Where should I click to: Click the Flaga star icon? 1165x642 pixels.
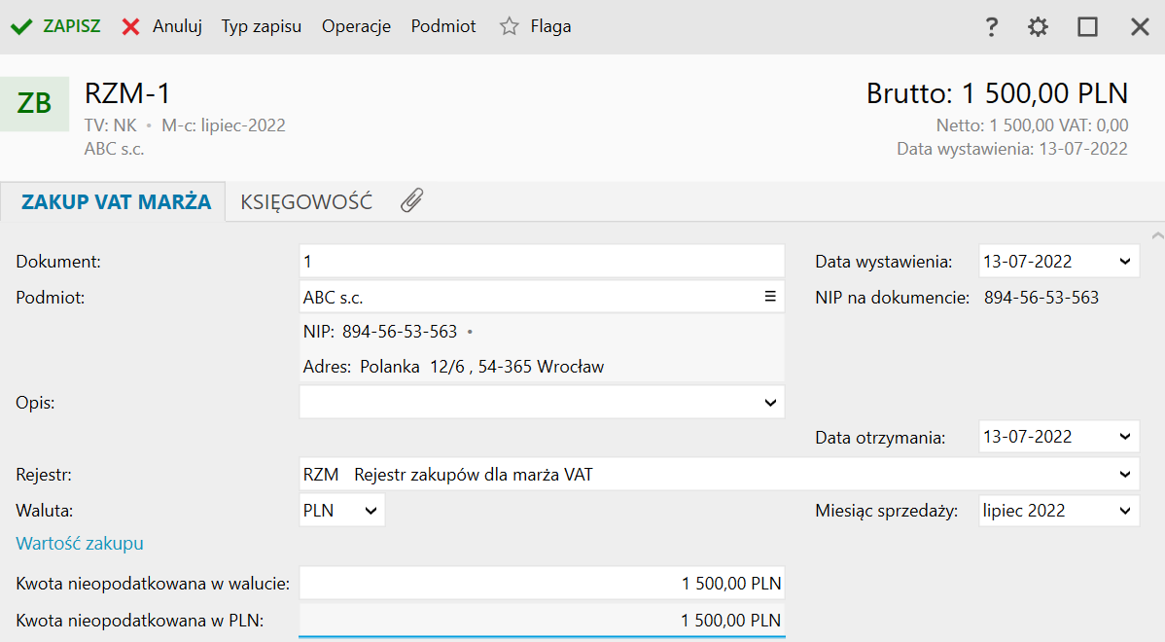(x=509, y=27)
